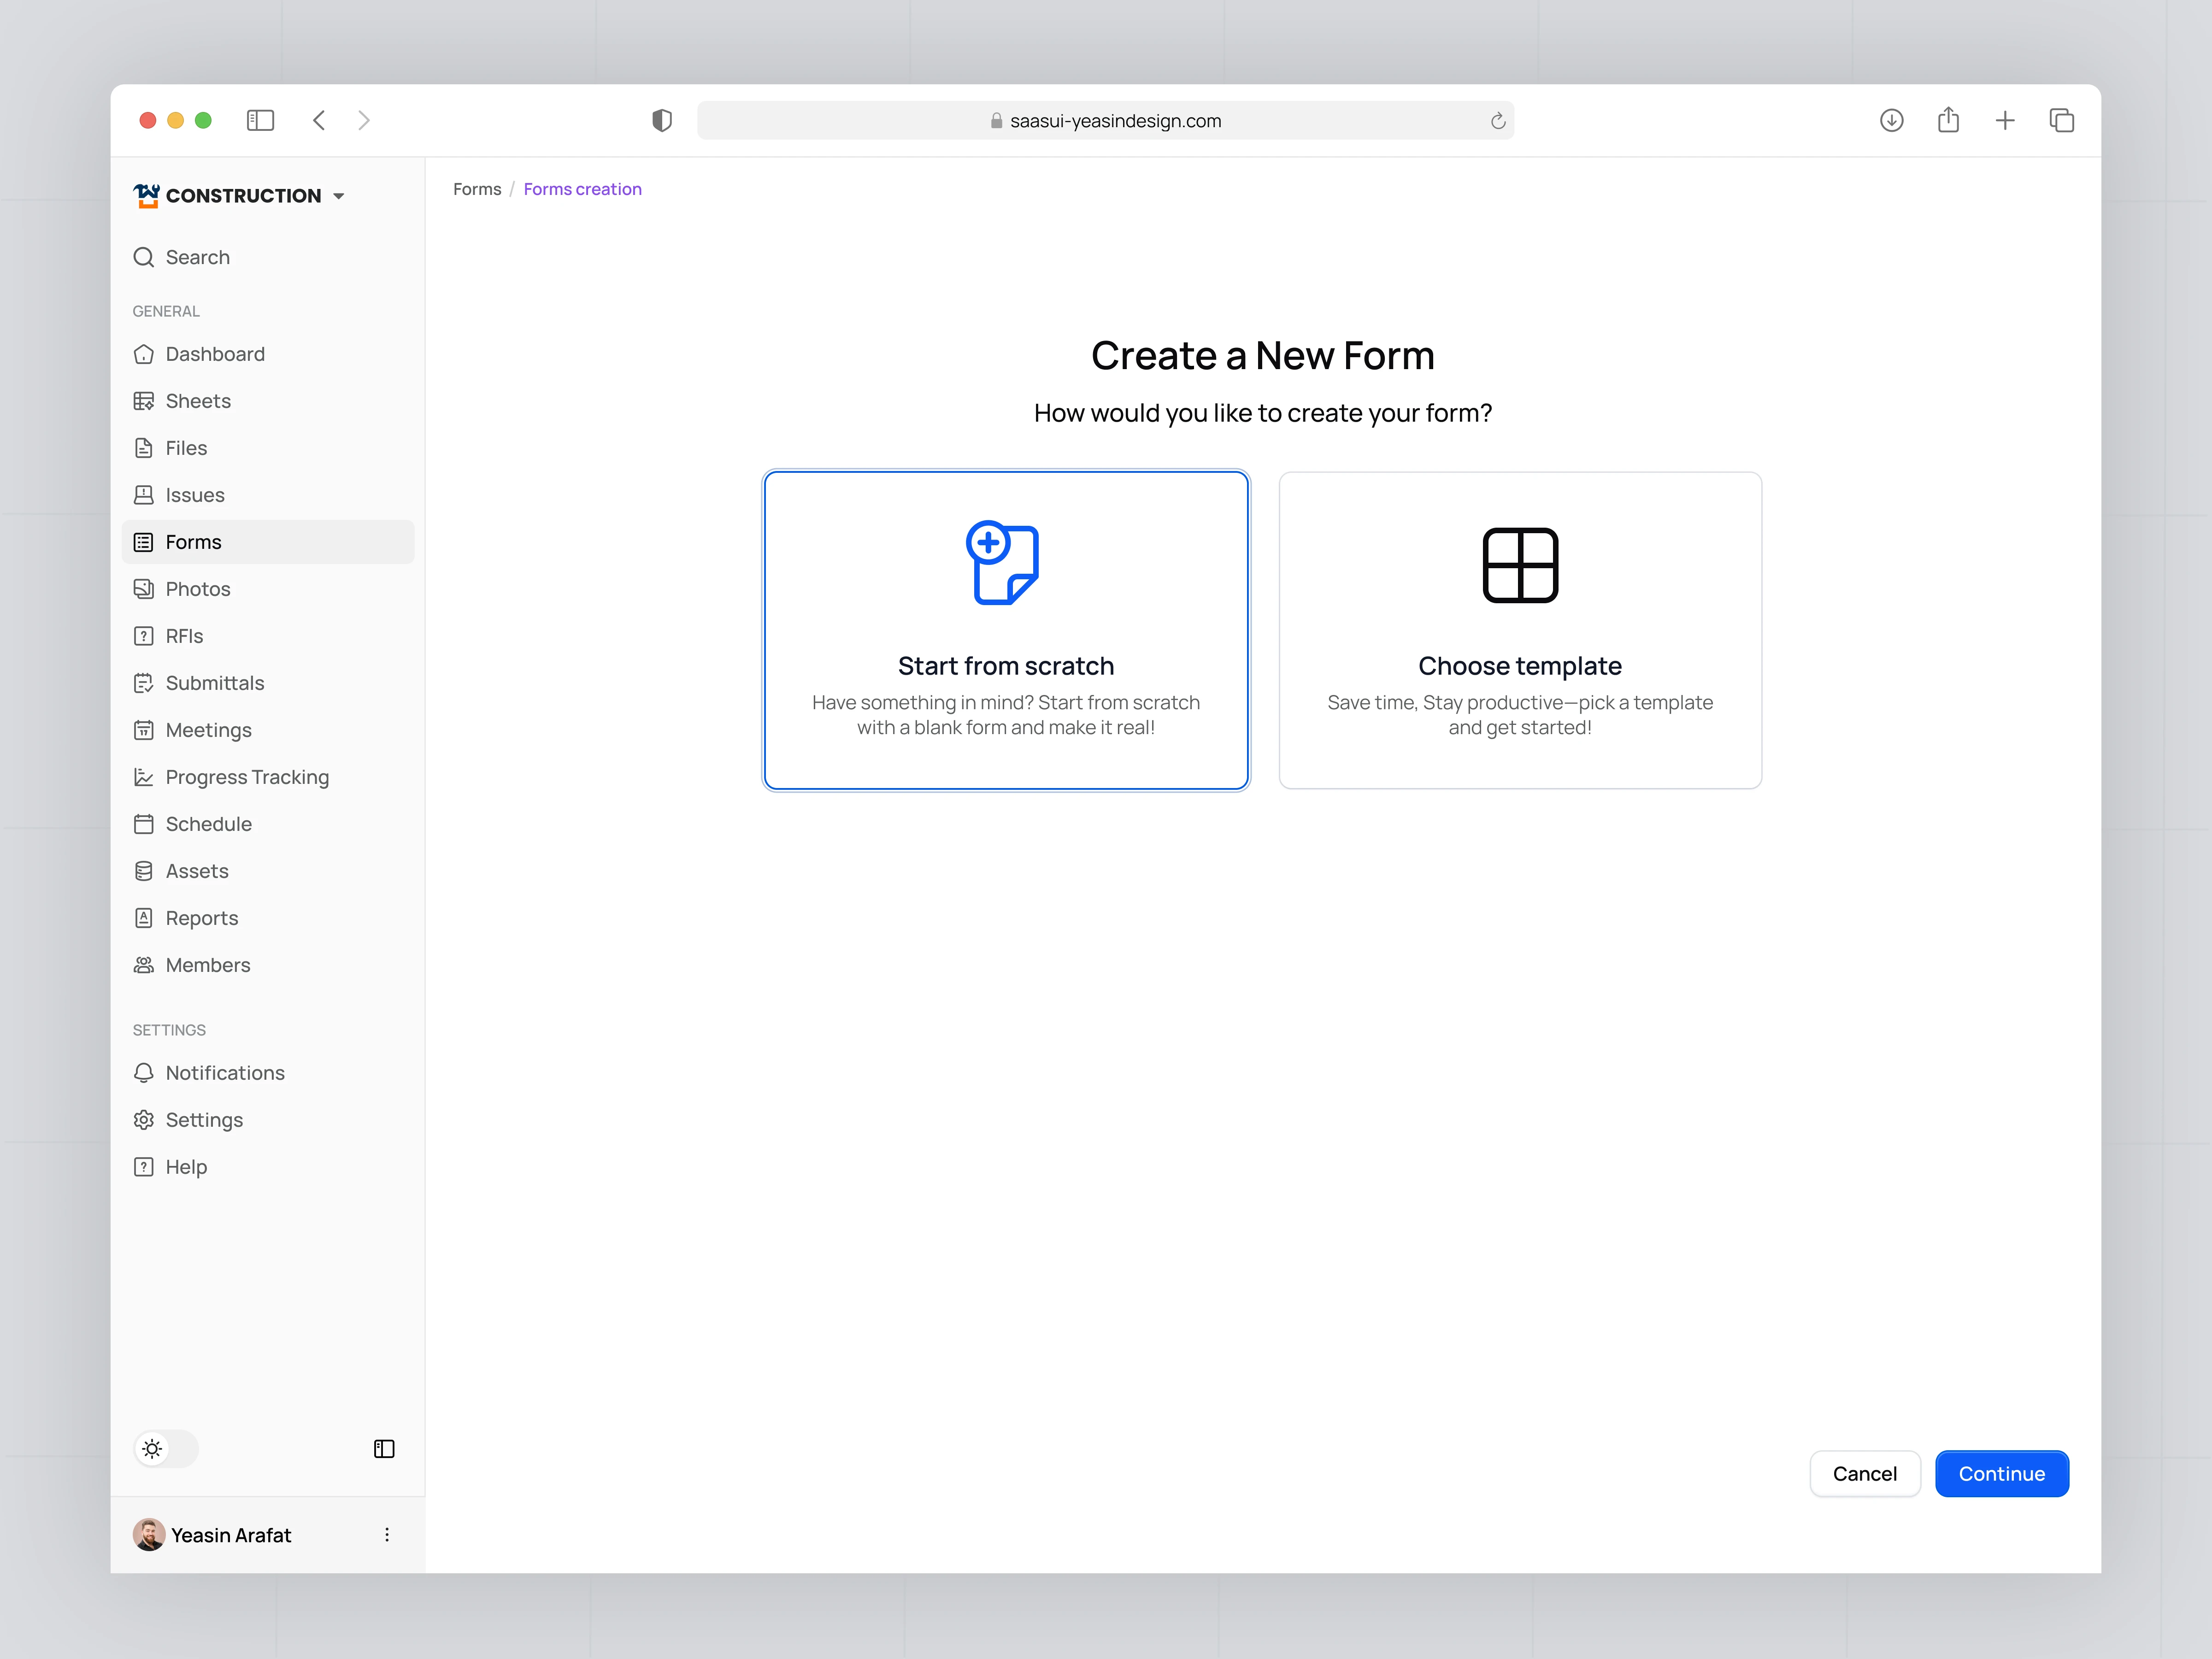The image size is (2212, 1659).
Task: Click the Members people icon
Action: coord(144,965)
